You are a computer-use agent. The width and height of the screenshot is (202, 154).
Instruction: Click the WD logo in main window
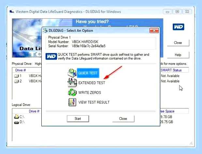tap(179, 27)
